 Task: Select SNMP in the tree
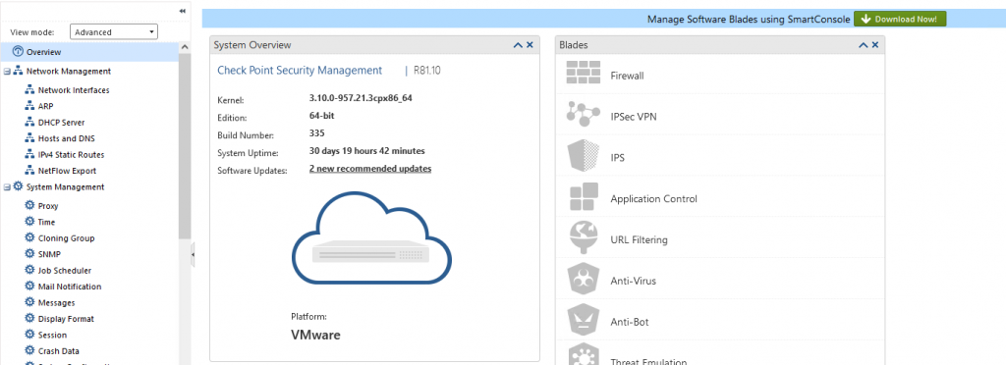pyautogui.click(x=49, y=254)
